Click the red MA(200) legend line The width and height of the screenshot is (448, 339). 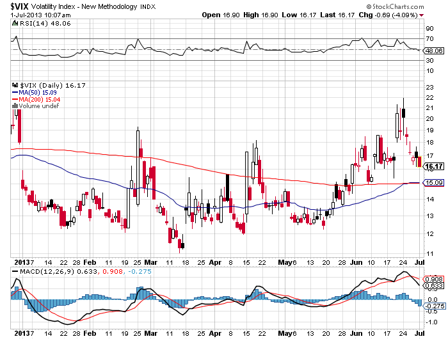(15, 99)
